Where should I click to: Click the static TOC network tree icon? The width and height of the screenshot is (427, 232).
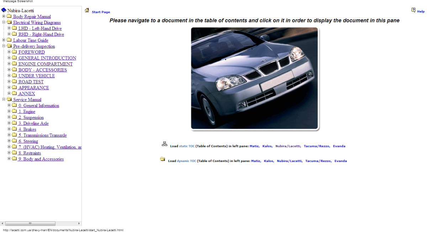tap(164, 144)
